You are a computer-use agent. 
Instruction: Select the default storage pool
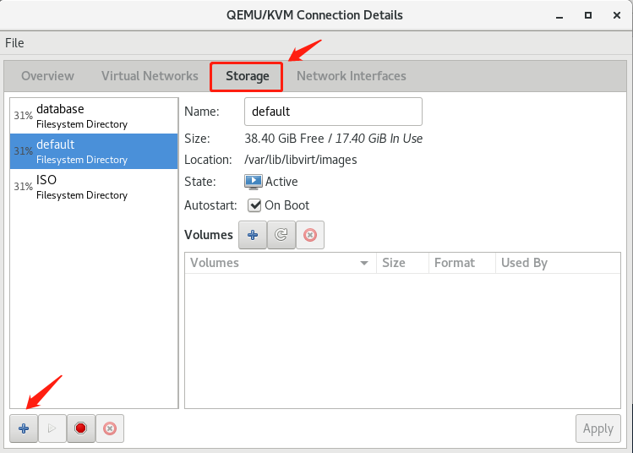click(x=94, y=151)
